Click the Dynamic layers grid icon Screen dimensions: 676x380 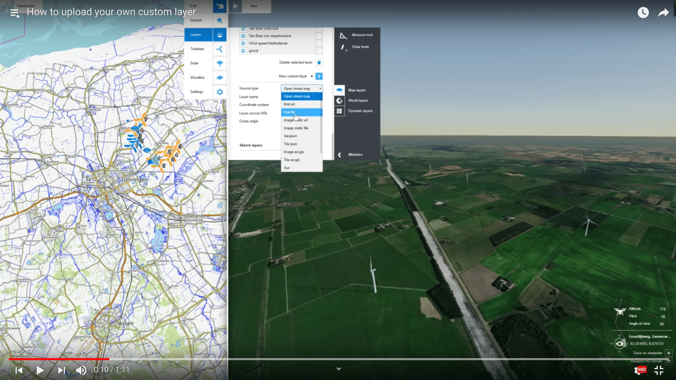(339, 111)
